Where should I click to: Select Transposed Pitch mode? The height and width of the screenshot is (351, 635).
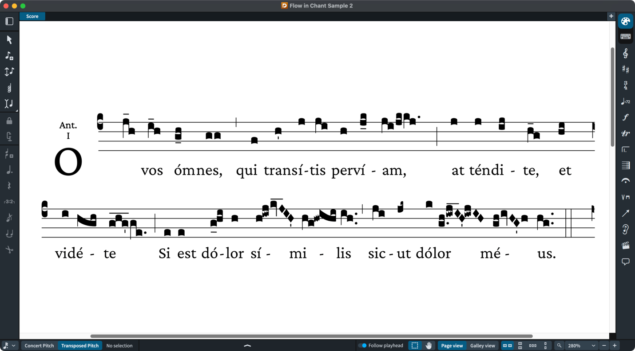[x=80, y=346]
